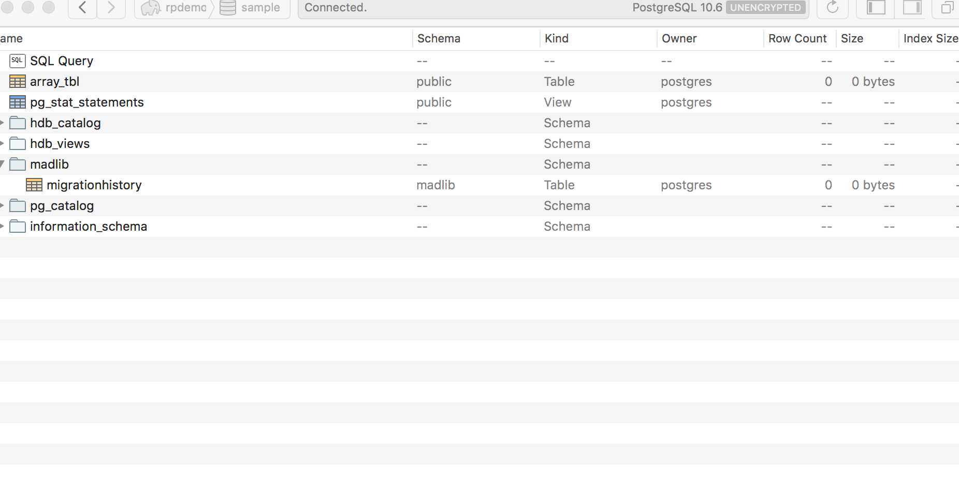Screen dimensions: 959x479
Task: Click the hdb_catalog folder icon
Action: point(18,123)
